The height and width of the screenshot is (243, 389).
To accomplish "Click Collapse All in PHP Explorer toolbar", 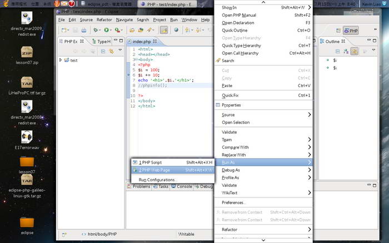I will tap(103, 51).
